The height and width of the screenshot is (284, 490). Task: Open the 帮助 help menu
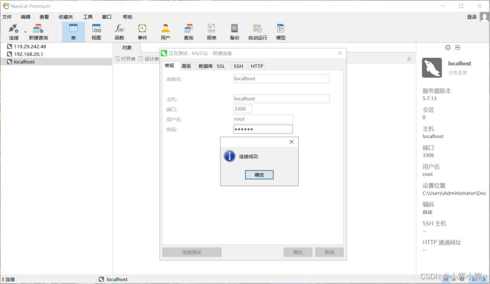point(127,17)
